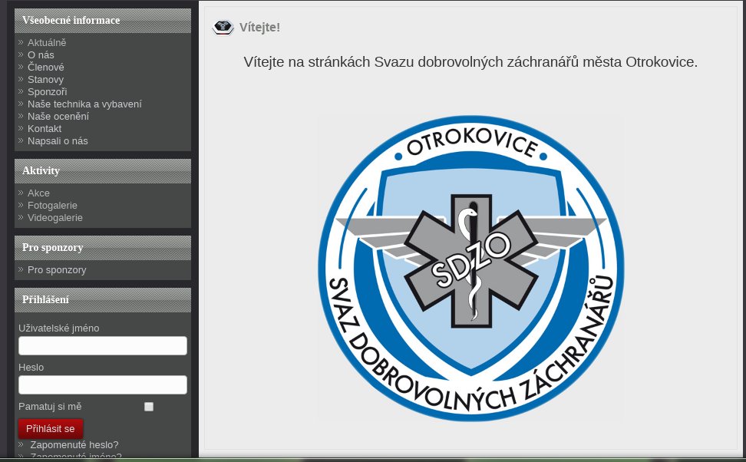Open Naše technika a vybavení
The height and width of the screenshot is (462, 746).
point(84,104)
